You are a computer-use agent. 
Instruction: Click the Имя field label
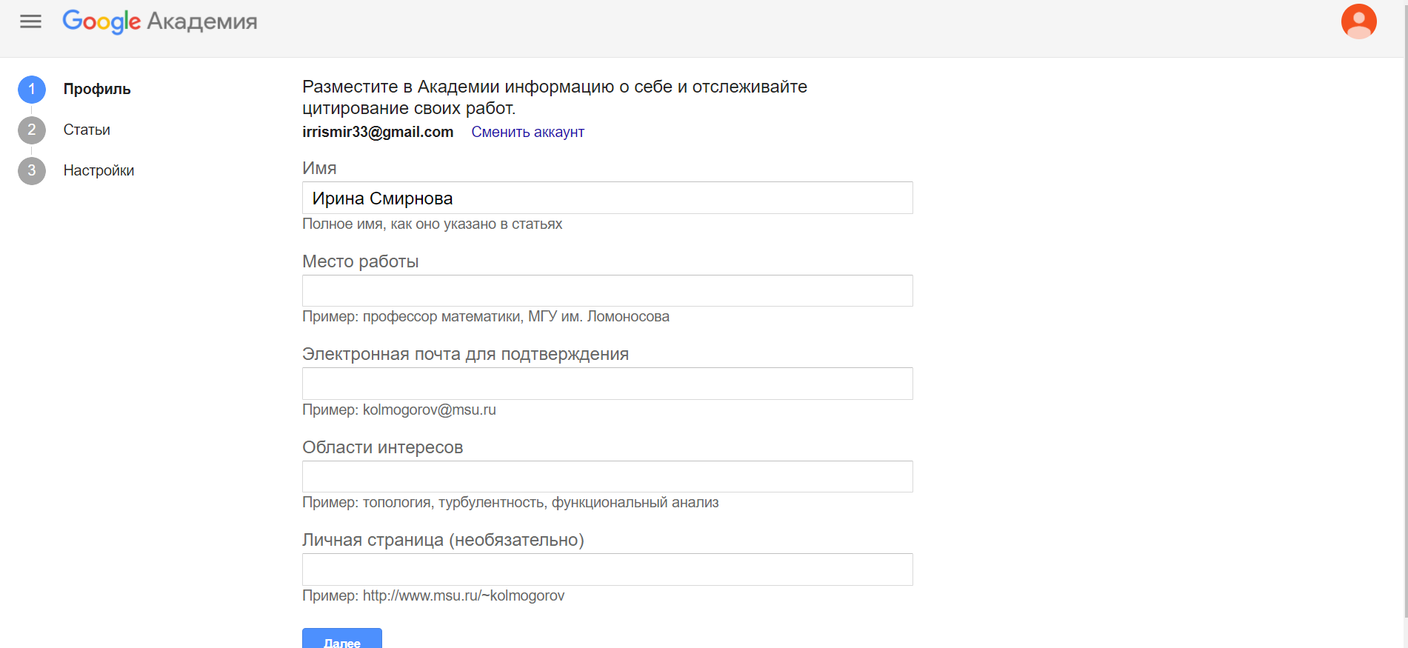(319, 168)
